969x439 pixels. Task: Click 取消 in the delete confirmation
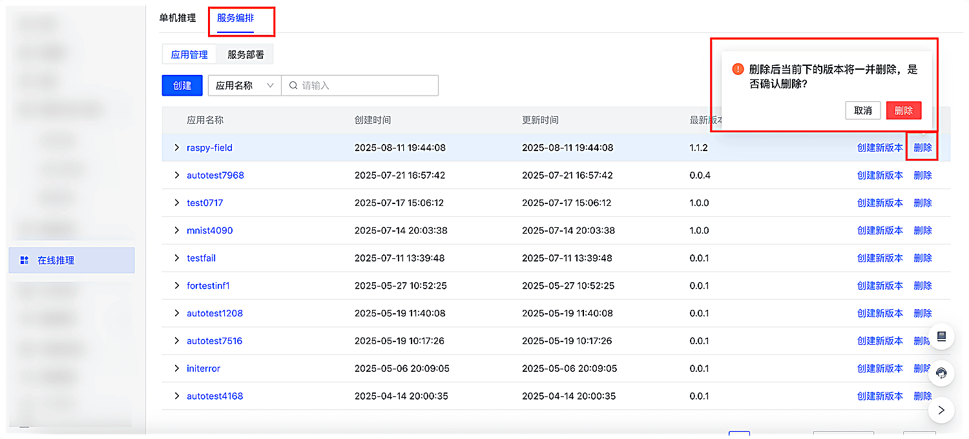[x=863, y=110]
